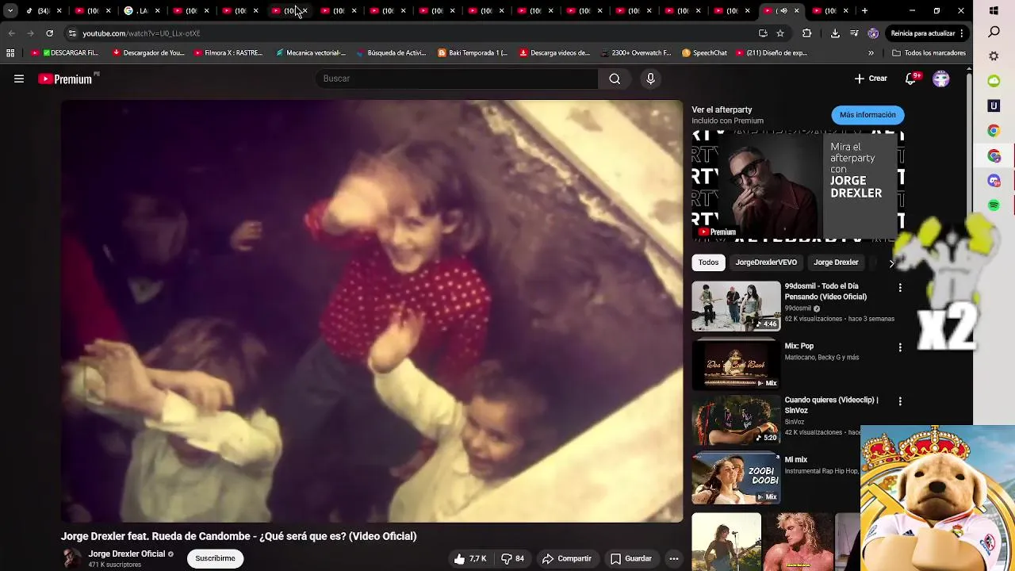Open Todos los marcadores folder

coord(929,53)
